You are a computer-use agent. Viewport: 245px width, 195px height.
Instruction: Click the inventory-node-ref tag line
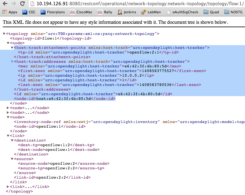point(129,122)
